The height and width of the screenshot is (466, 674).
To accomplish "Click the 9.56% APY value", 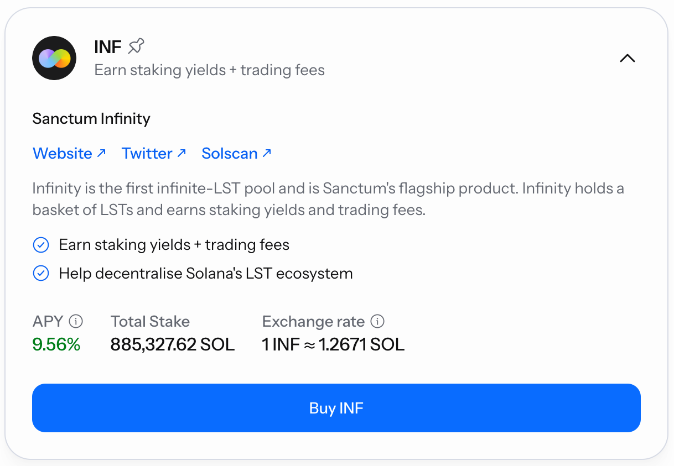I will tap(56, 345).
